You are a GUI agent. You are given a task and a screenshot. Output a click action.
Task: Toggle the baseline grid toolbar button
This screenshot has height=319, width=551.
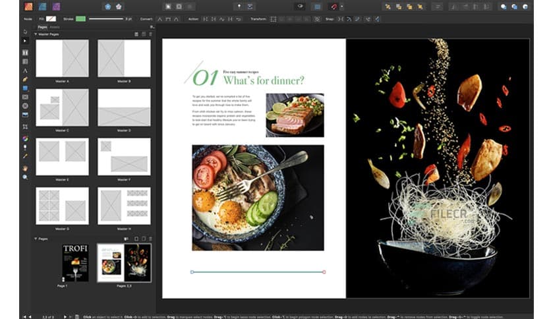pyautogui.click(x=317, y=7)
